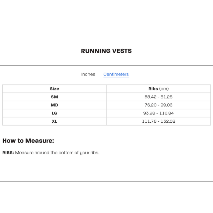This screenshot has width=213, height=213.
Task: Select the LG size row label
Action: point(54,113)
